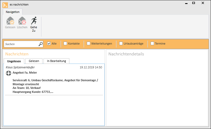Toggle the Termine checkbox on

tap(152, 43)
